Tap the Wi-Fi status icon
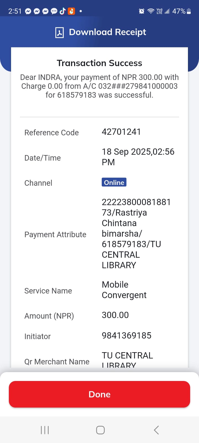Image resolution: width=199 pixels, height=443 pixels. pos(151,11)
